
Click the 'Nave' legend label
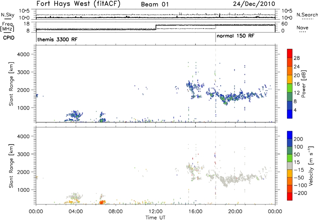tap(302, 27)
